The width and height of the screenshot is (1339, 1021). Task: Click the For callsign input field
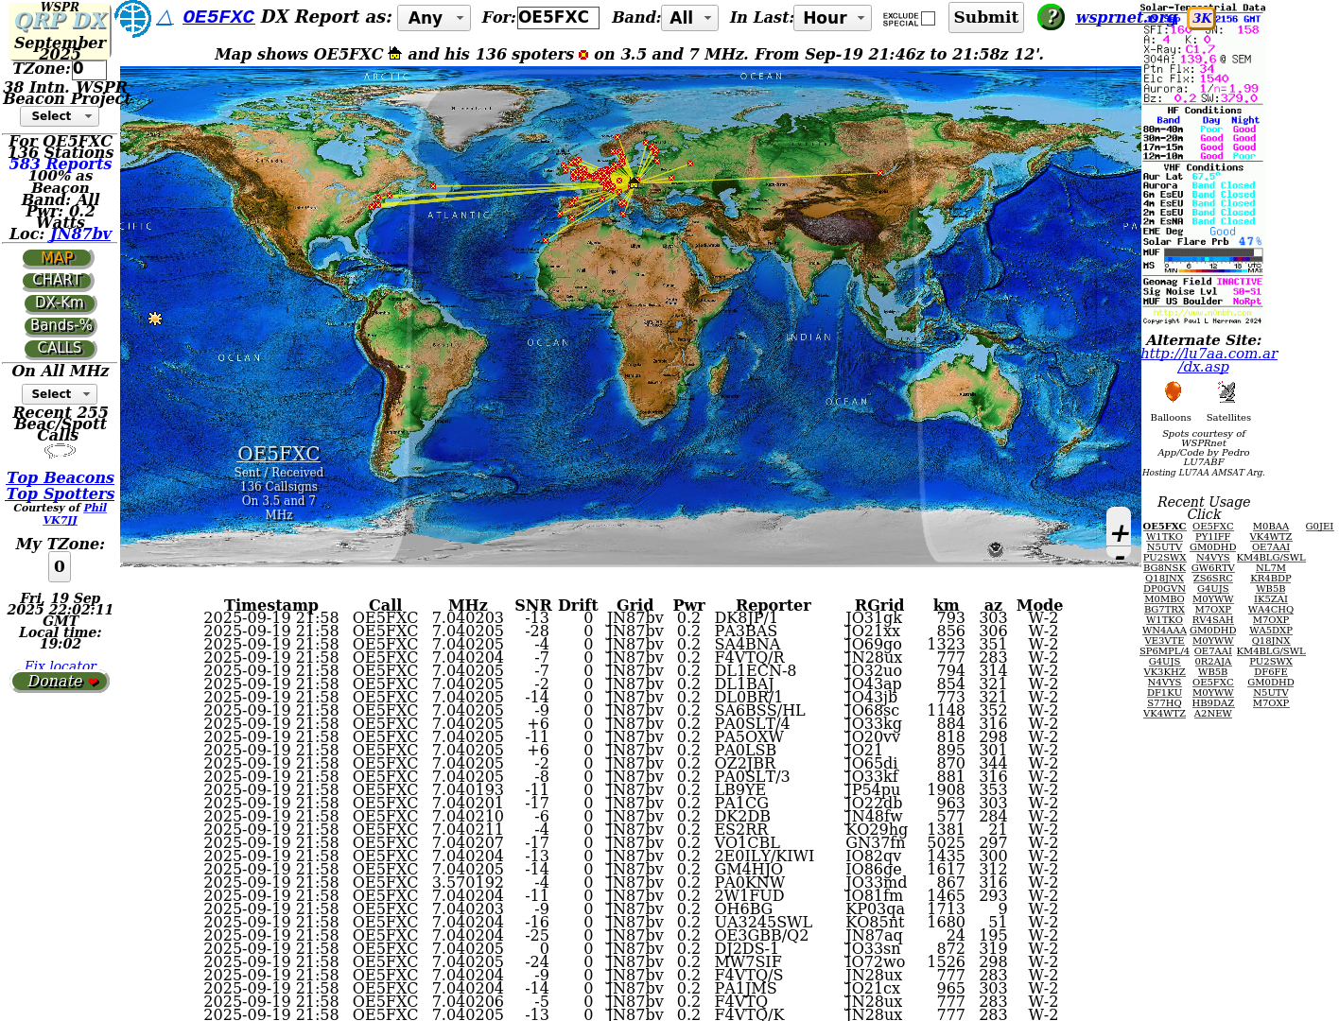tap(558, 18)
